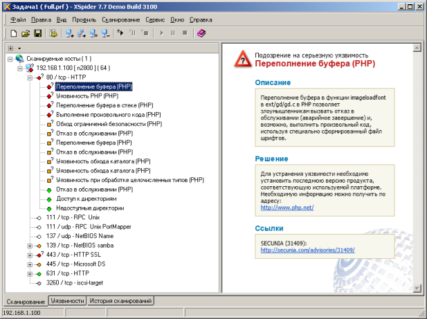This screenshot has width=427, height=319.
Task: Select Переполнение буфера в стеке (PHP)
Action: click(105, 105)
